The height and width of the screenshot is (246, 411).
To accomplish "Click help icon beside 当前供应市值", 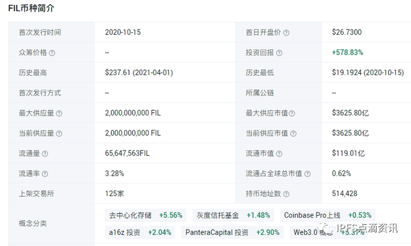I will point(293,133).
